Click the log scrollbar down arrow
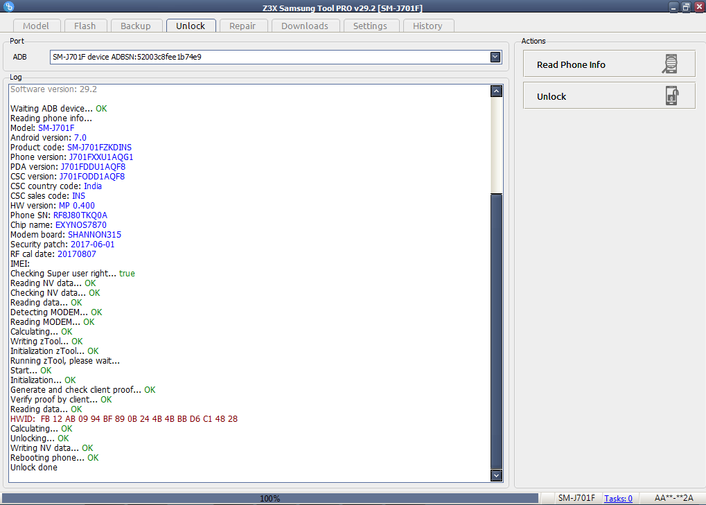The width and height of the screenshot is (706, 505). [496, 475]
